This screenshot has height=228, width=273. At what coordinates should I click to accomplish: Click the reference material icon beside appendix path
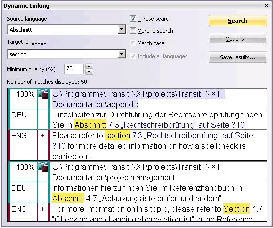tap(43, 94)
